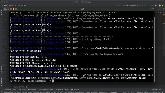The image size is (165, 93).
Task: Open the Python Console tool window
Action: (62, 90)
